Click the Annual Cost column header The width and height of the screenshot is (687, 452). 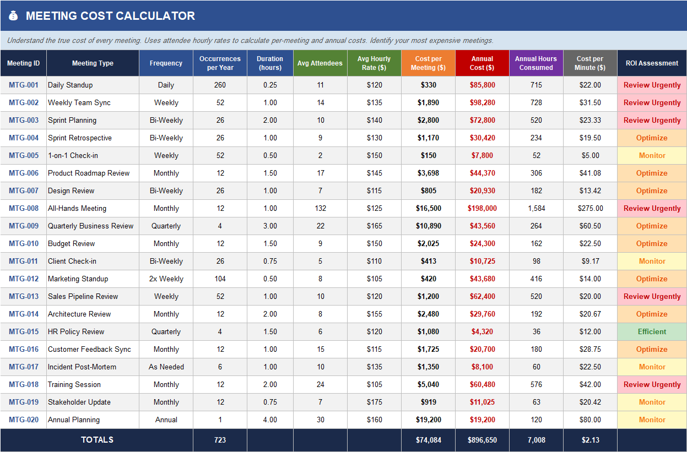pos(482,62)
